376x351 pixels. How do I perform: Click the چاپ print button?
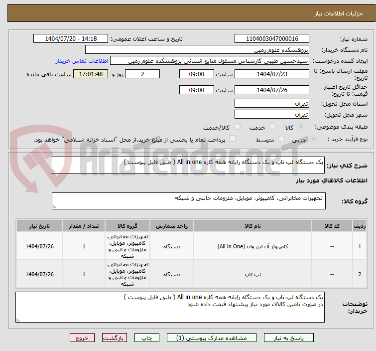coord(146,338)
